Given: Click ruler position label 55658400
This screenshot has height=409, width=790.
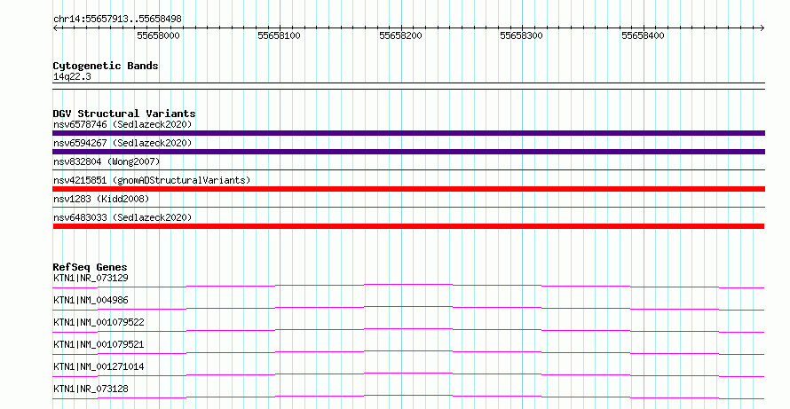Looking at the screenshot, I should pyautogui.click(x=643, y=35).
